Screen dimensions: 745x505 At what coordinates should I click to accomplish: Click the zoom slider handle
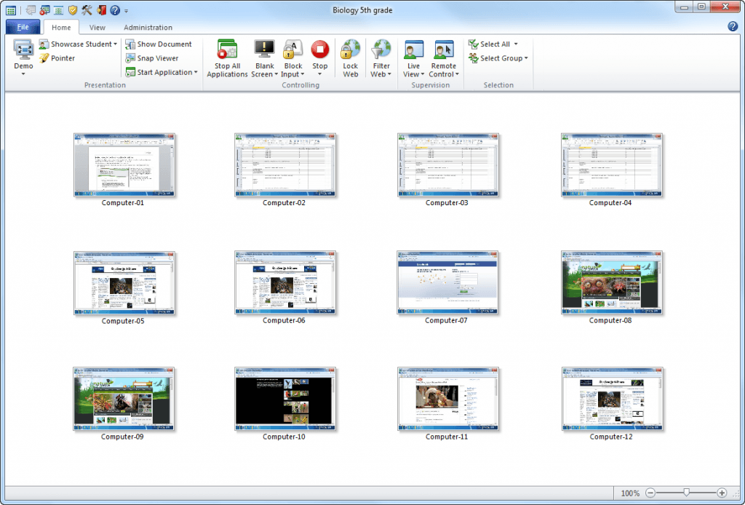[686, 493]
